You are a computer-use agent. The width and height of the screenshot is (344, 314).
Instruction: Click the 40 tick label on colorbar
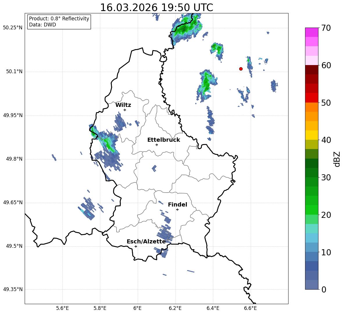click(x=326, y=140)
